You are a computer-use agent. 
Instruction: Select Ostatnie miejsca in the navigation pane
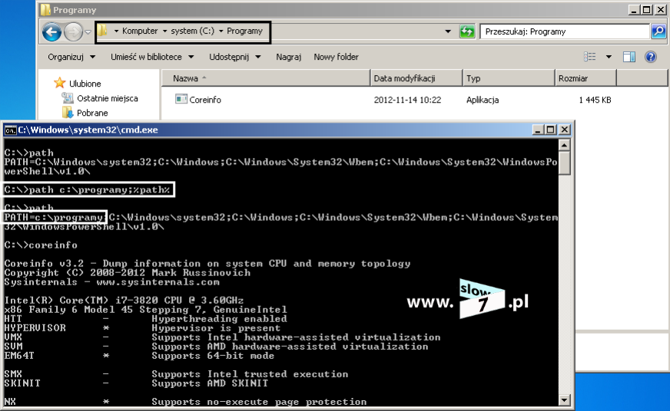point(108,98)
